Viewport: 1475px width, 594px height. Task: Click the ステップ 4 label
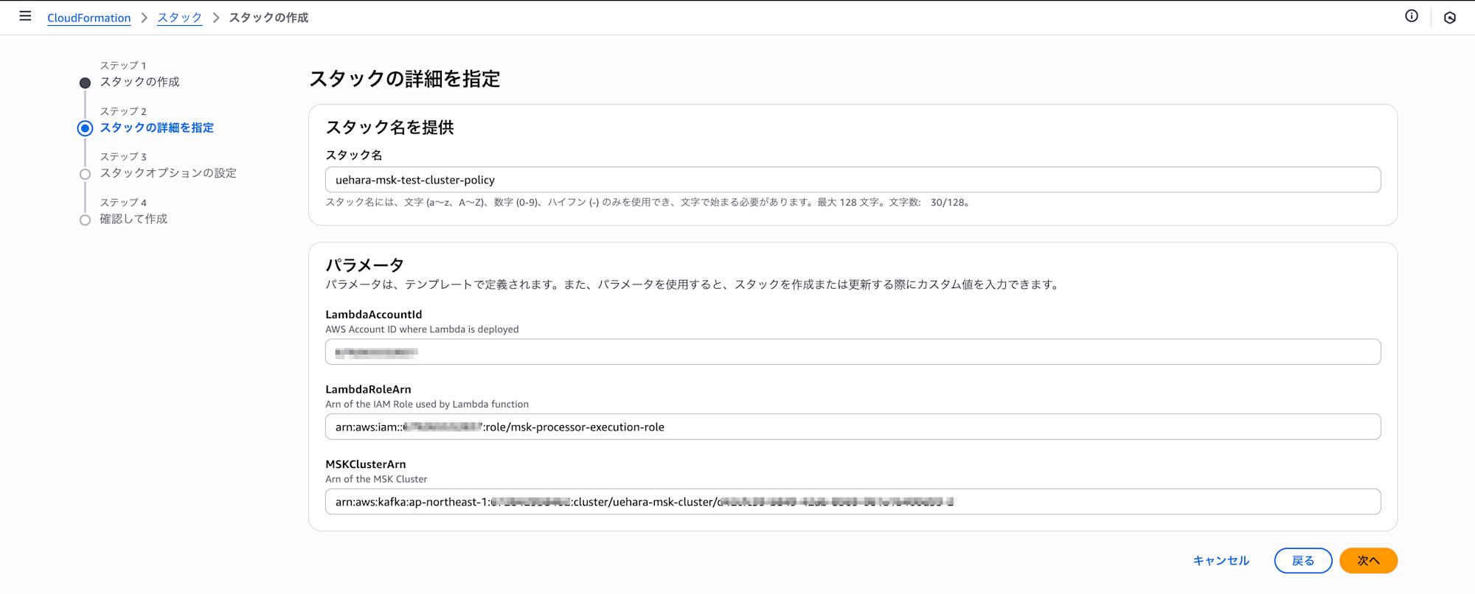tap(123, 203)
